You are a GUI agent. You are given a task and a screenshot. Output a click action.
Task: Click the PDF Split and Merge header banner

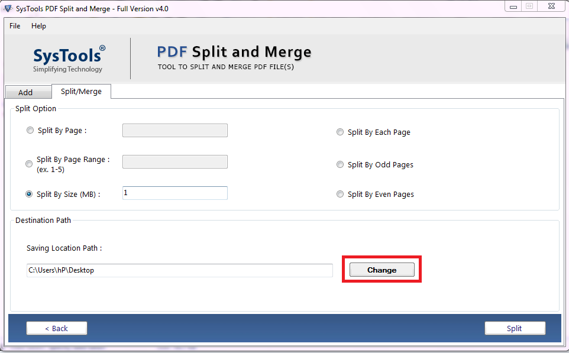coord(234,57)
